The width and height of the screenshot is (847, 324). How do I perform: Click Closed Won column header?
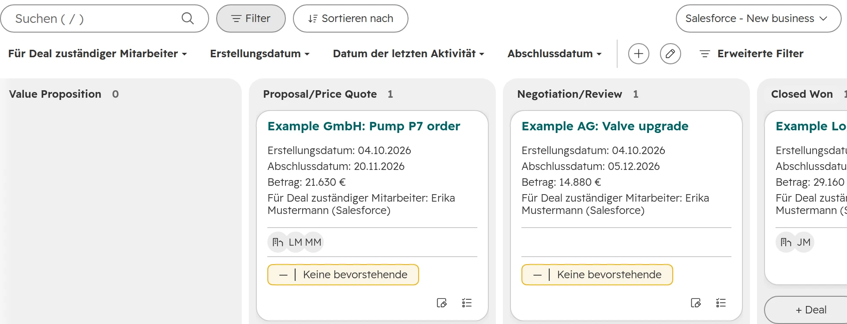[x=802, y=94]
